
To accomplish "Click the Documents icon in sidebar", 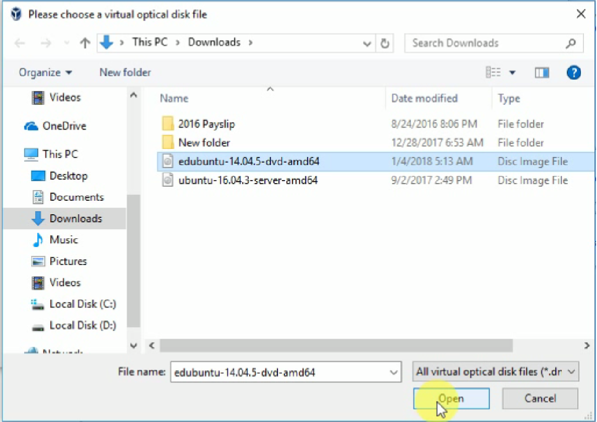I will (38, 197).
